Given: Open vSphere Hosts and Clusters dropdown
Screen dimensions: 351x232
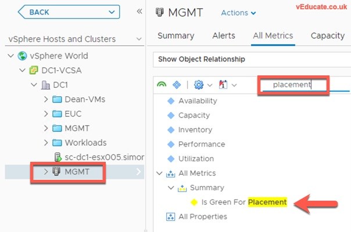Looking at the screenshot, I should pos(139,39).
